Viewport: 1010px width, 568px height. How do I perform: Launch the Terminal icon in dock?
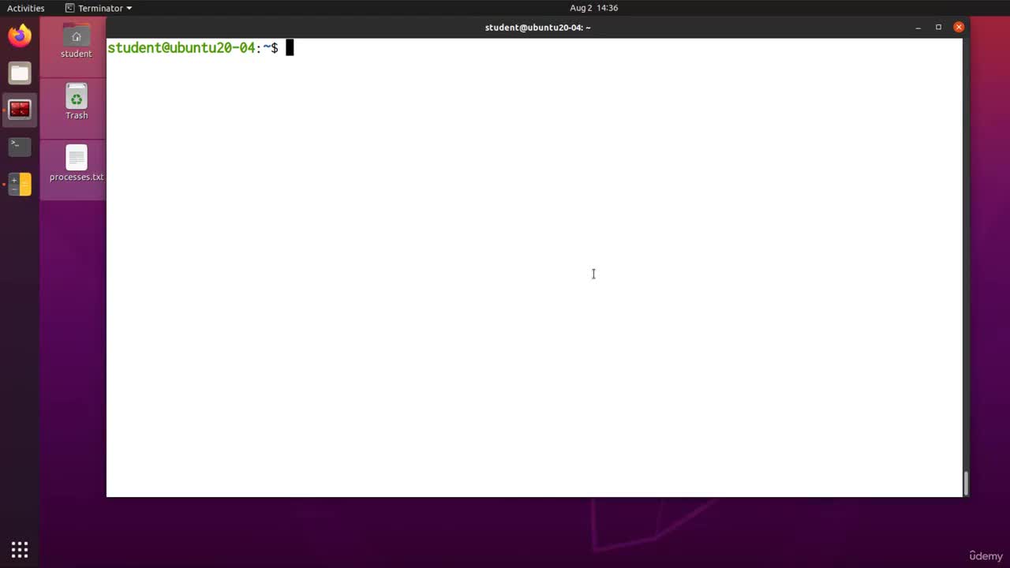point(20,146)
